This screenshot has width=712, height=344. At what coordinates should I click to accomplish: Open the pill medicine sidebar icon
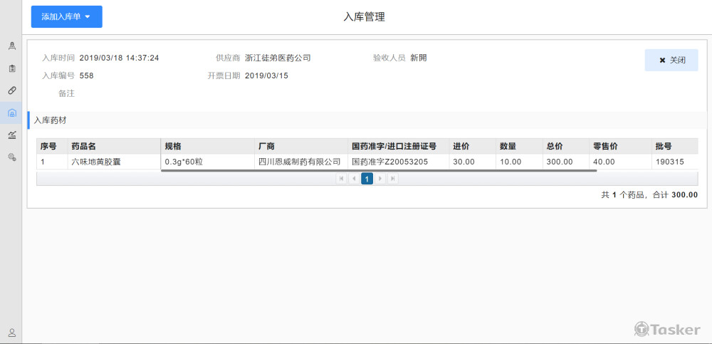(x=12, y=90)
